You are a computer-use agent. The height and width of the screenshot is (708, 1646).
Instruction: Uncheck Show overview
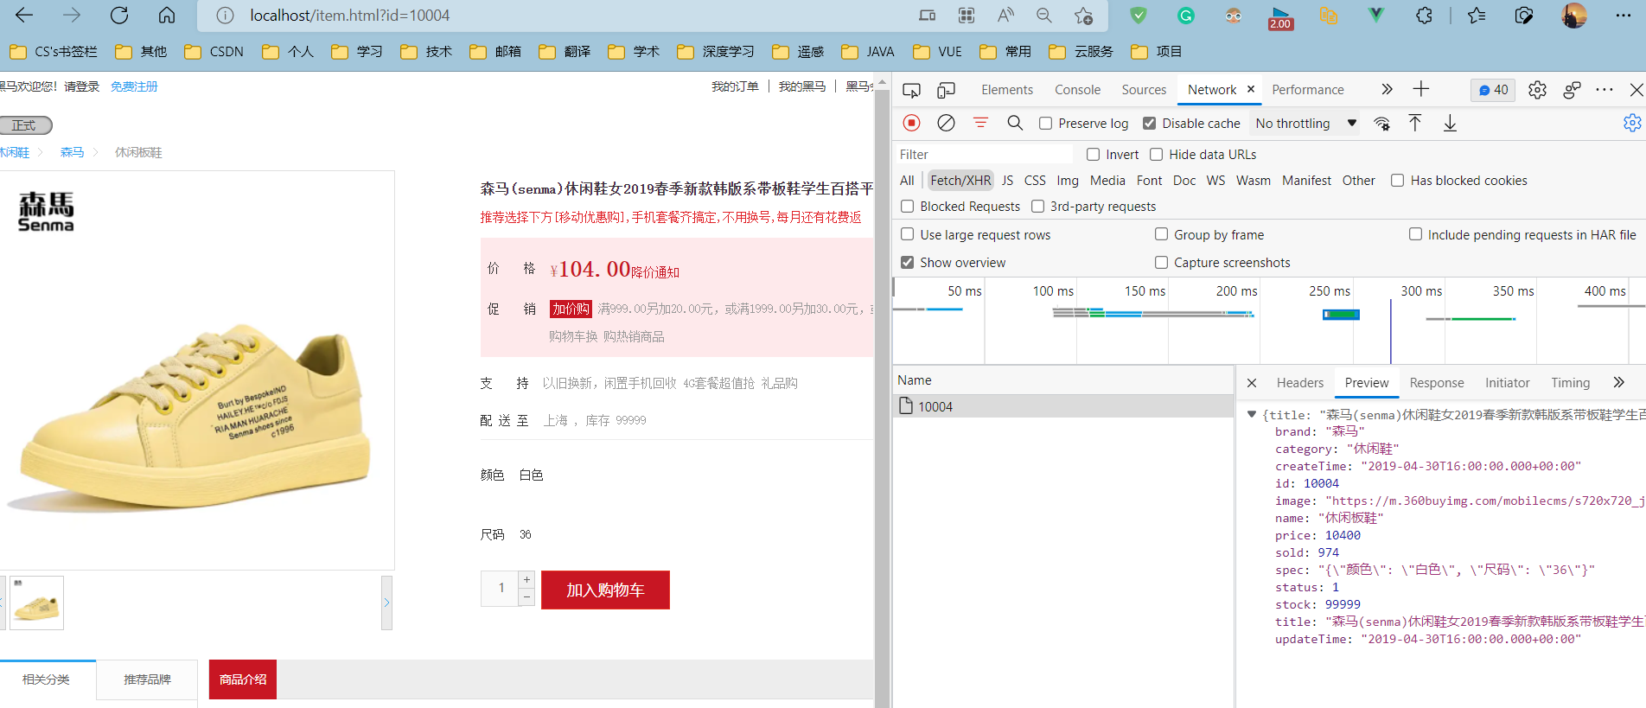(907, 262)
